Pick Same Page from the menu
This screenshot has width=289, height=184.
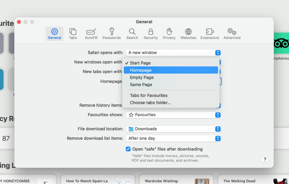point(171,85)
